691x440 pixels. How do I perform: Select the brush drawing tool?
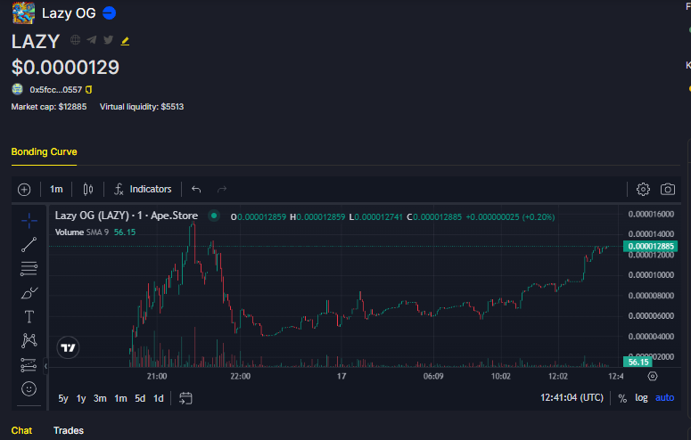[29, 292]
